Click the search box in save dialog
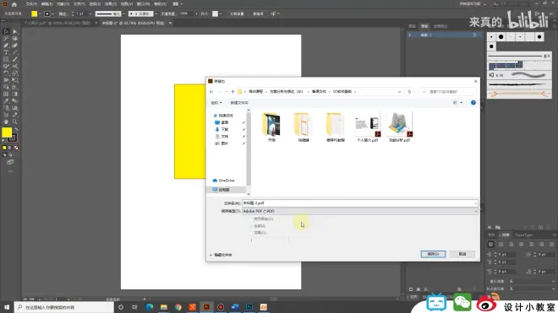This screenshot has height=313, width=558. (x=448, y=92)
